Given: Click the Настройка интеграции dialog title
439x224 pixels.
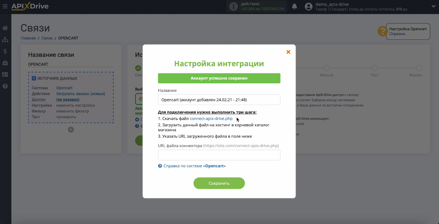Looking at the screenshot, I should [219, 63].
